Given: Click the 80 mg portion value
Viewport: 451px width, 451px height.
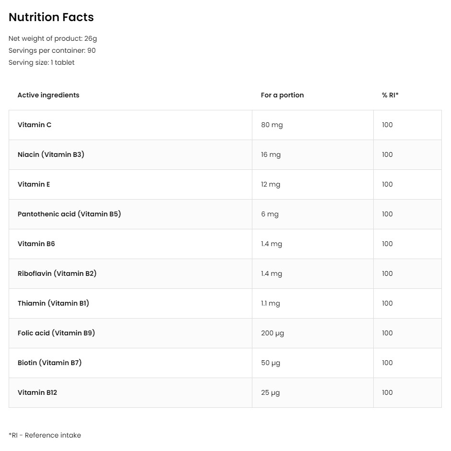Looking at the screenshot, I should pyautogui.click(x=272, y=125).
